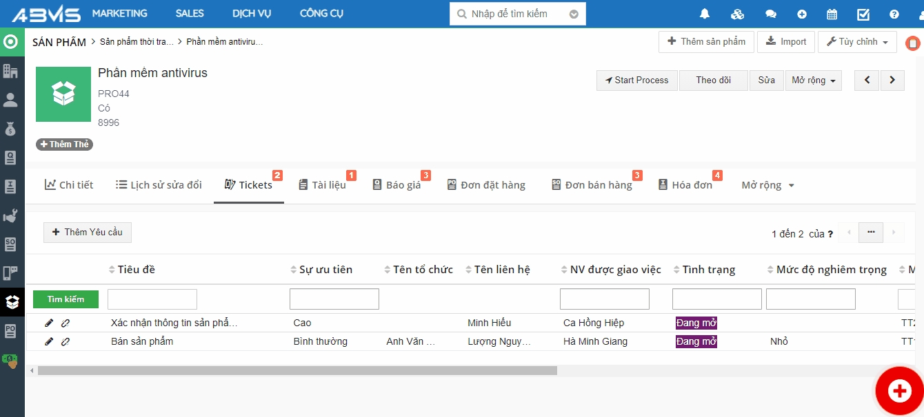Expand the Mở rộng tab dropdown
This screenshot has width=924, height=417.
767,185
